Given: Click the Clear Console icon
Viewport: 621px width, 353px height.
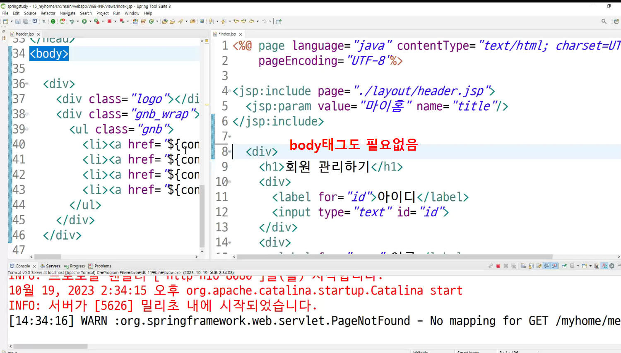Looking at the screenshot, I should pos(524,266).
